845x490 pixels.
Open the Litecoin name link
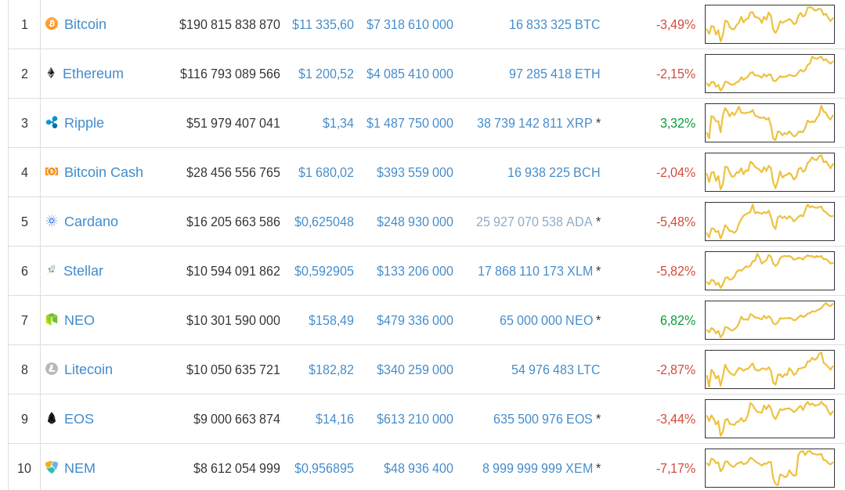[x=88, y=369]
